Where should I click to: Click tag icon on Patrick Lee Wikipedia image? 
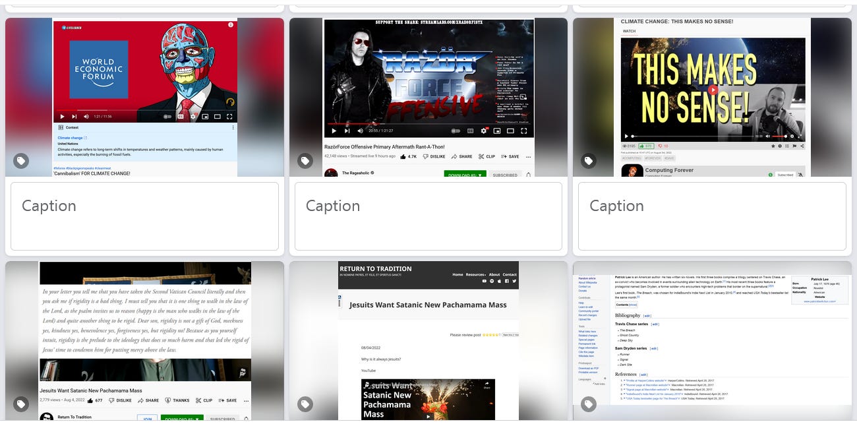589,404
